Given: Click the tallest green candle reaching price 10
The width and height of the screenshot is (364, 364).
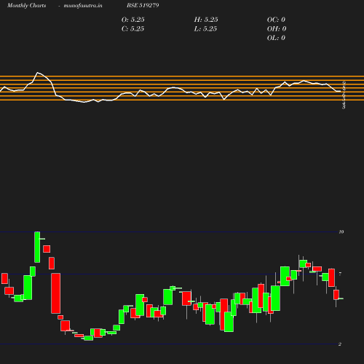Looking at the screenshot, I should (37, 247).
